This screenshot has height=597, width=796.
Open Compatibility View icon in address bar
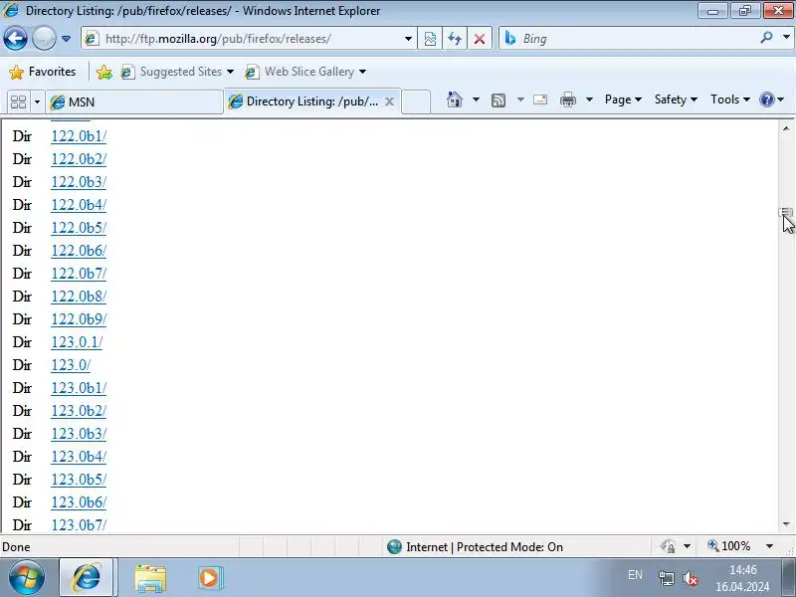coord(430,39)
